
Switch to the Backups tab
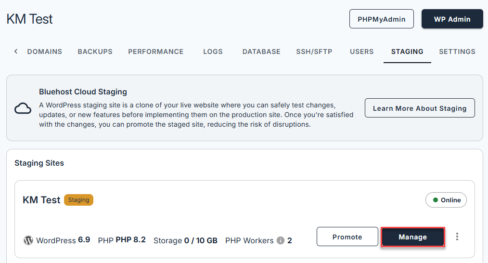click(95, 52)
